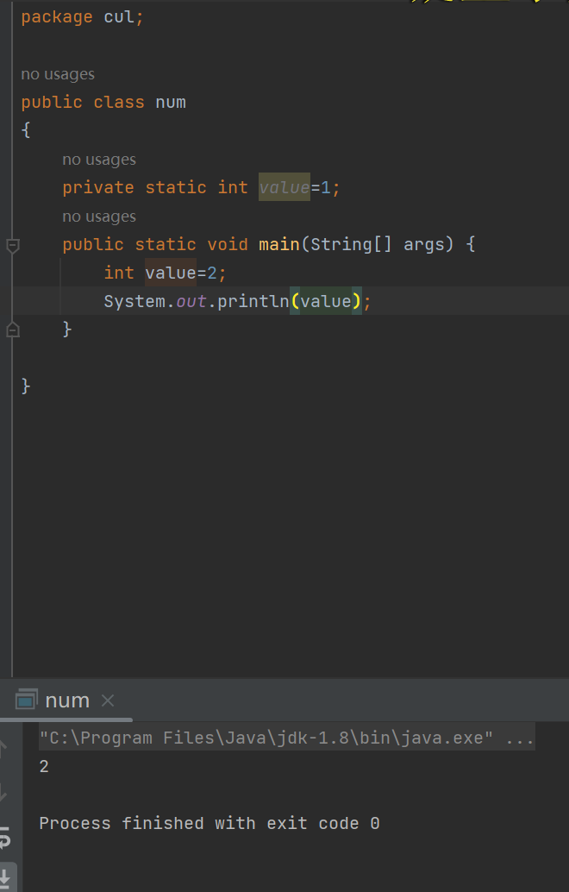Click the italic 'out' field reference
This screenshot has width=569, height=892.
click(191, 301)
